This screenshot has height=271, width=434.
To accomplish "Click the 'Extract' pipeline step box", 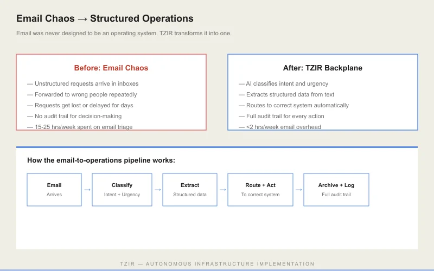I will click(x=190, y=190).
